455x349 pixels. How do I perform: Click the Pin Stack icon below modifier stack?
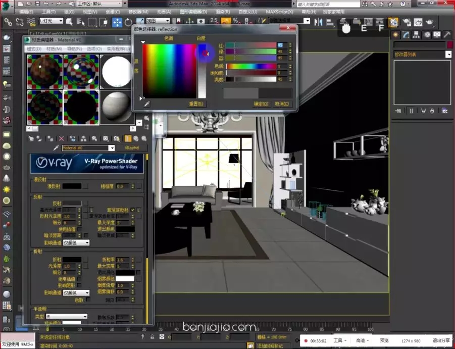[398, 111]
